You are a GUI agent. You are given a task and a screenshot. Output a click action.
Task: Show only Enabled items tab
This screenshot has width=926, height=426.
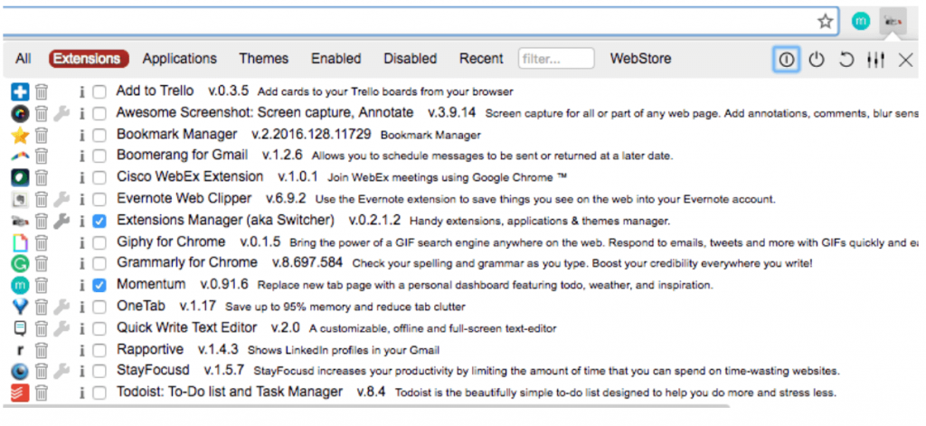coord(336,59)
